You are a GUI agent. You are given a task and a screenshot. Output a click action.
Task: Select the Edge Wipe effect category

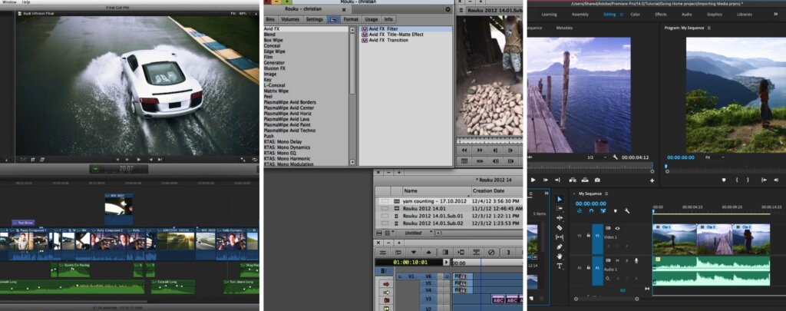275,51
